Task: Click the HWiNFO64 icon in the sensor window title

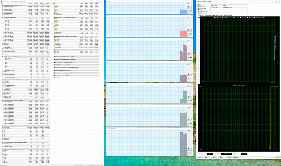Action: tap(1, 1)
